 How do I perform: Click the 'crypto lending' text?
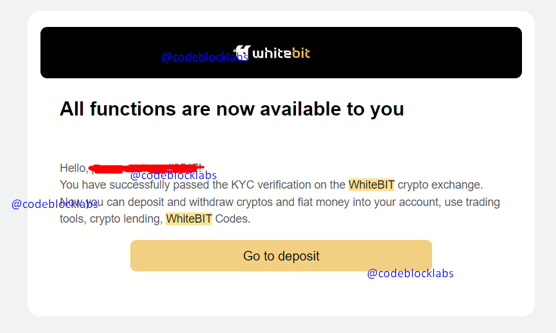[x=126, y=219]
